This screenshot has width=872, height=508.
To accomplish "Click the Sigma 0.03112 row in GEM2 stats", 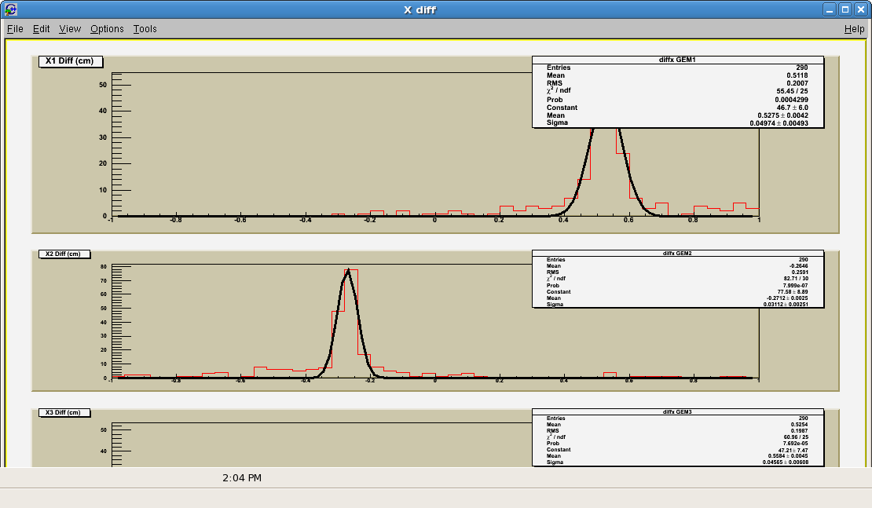I will [x=677, y=305].
